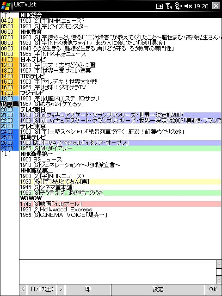Open the connectivity status icon
This screenshot has width=222, height=296.
point(178,6)
